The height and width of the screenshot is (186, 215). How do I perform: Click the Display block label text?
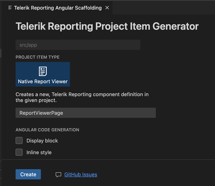tap(42, 141)
